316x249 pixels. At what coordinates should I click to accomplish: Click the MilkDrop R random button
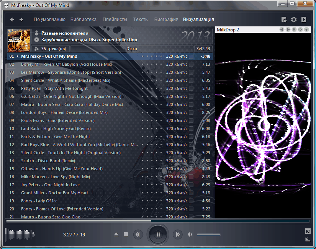[x=294, y=29]
